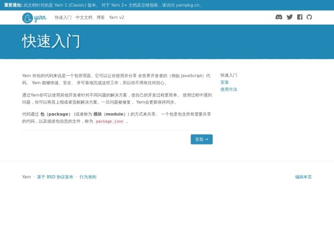This screenshot has height=251, width=334.
Task: Go to 博客 in the navbar
Action: coord(100,18)
